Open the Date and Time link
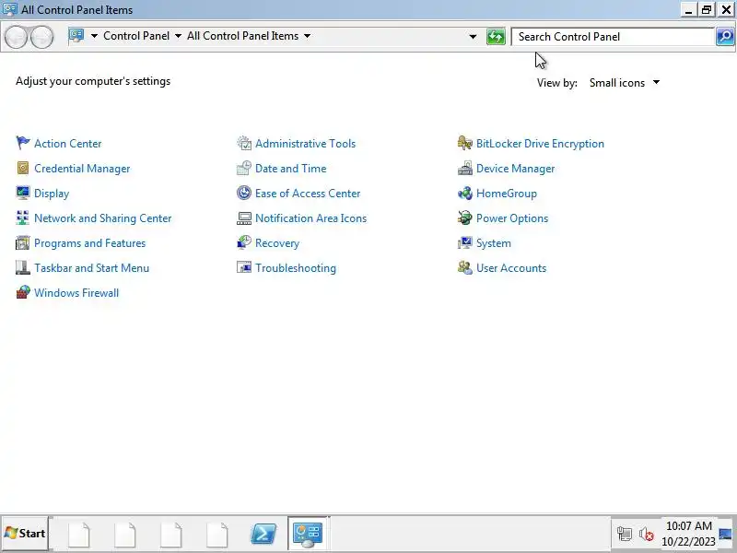Image resolution: width=737 pixels, height=553 pixels. [x=291, y=169]
